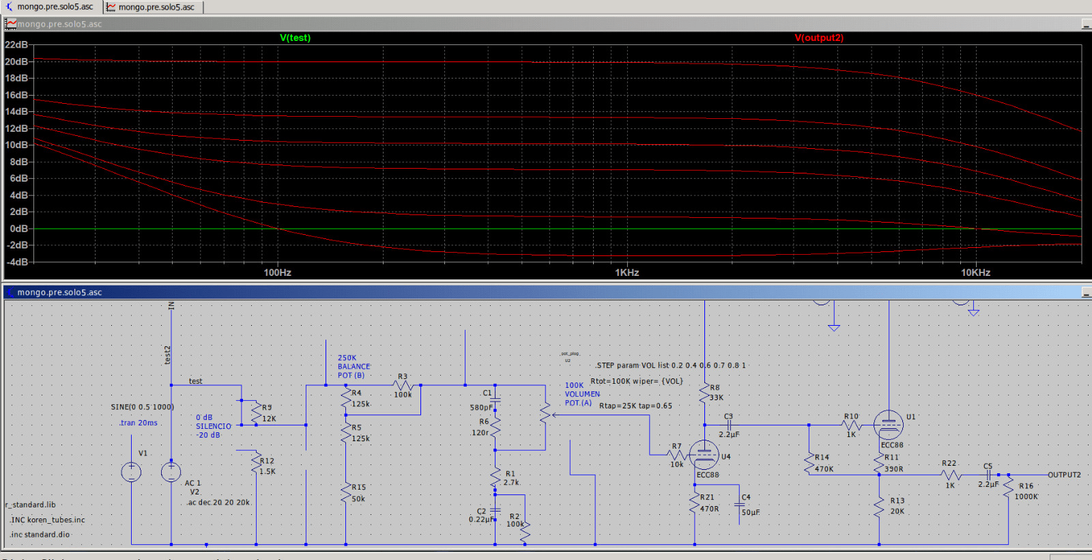Click the waveform pane title bar
The image size is (1092, 560).
[546, 24]
